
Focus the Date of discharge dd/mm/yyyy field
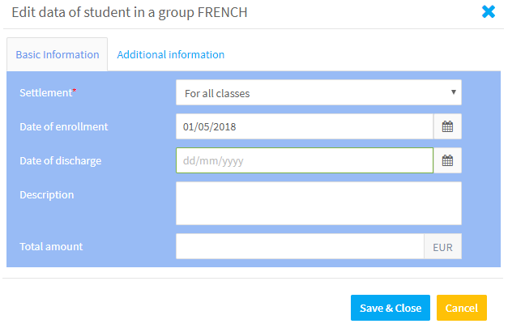[x=305, y=160]
